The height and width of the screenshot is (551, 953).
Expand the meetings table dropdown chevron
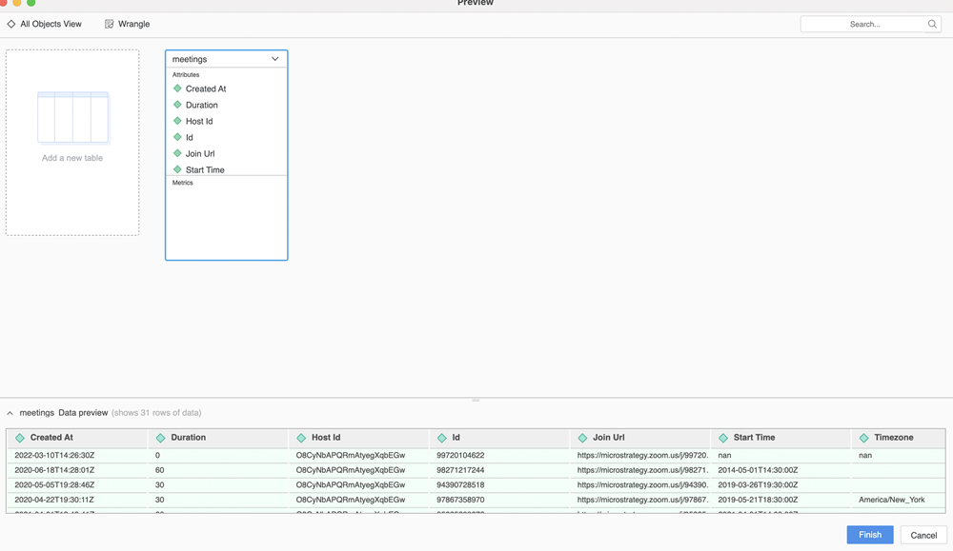(x=275, y=59)
